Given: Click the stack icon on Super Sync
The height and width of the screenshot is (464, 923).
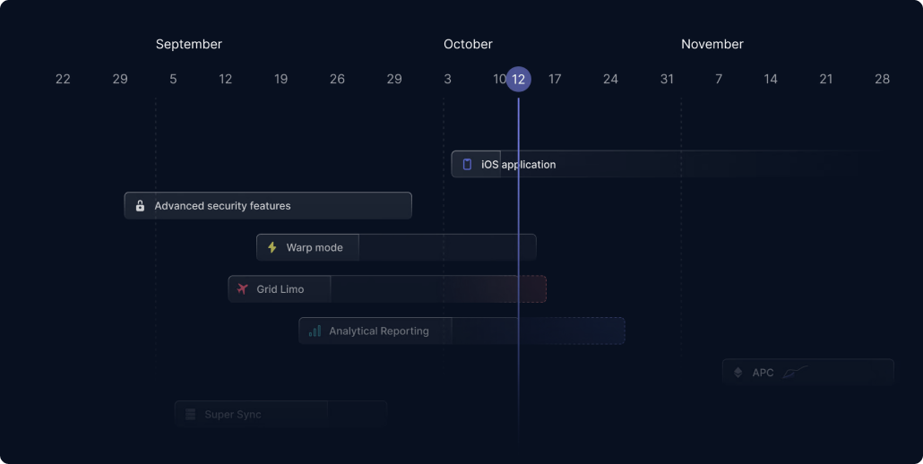Looking at the screenshot, I should [190, 415].
